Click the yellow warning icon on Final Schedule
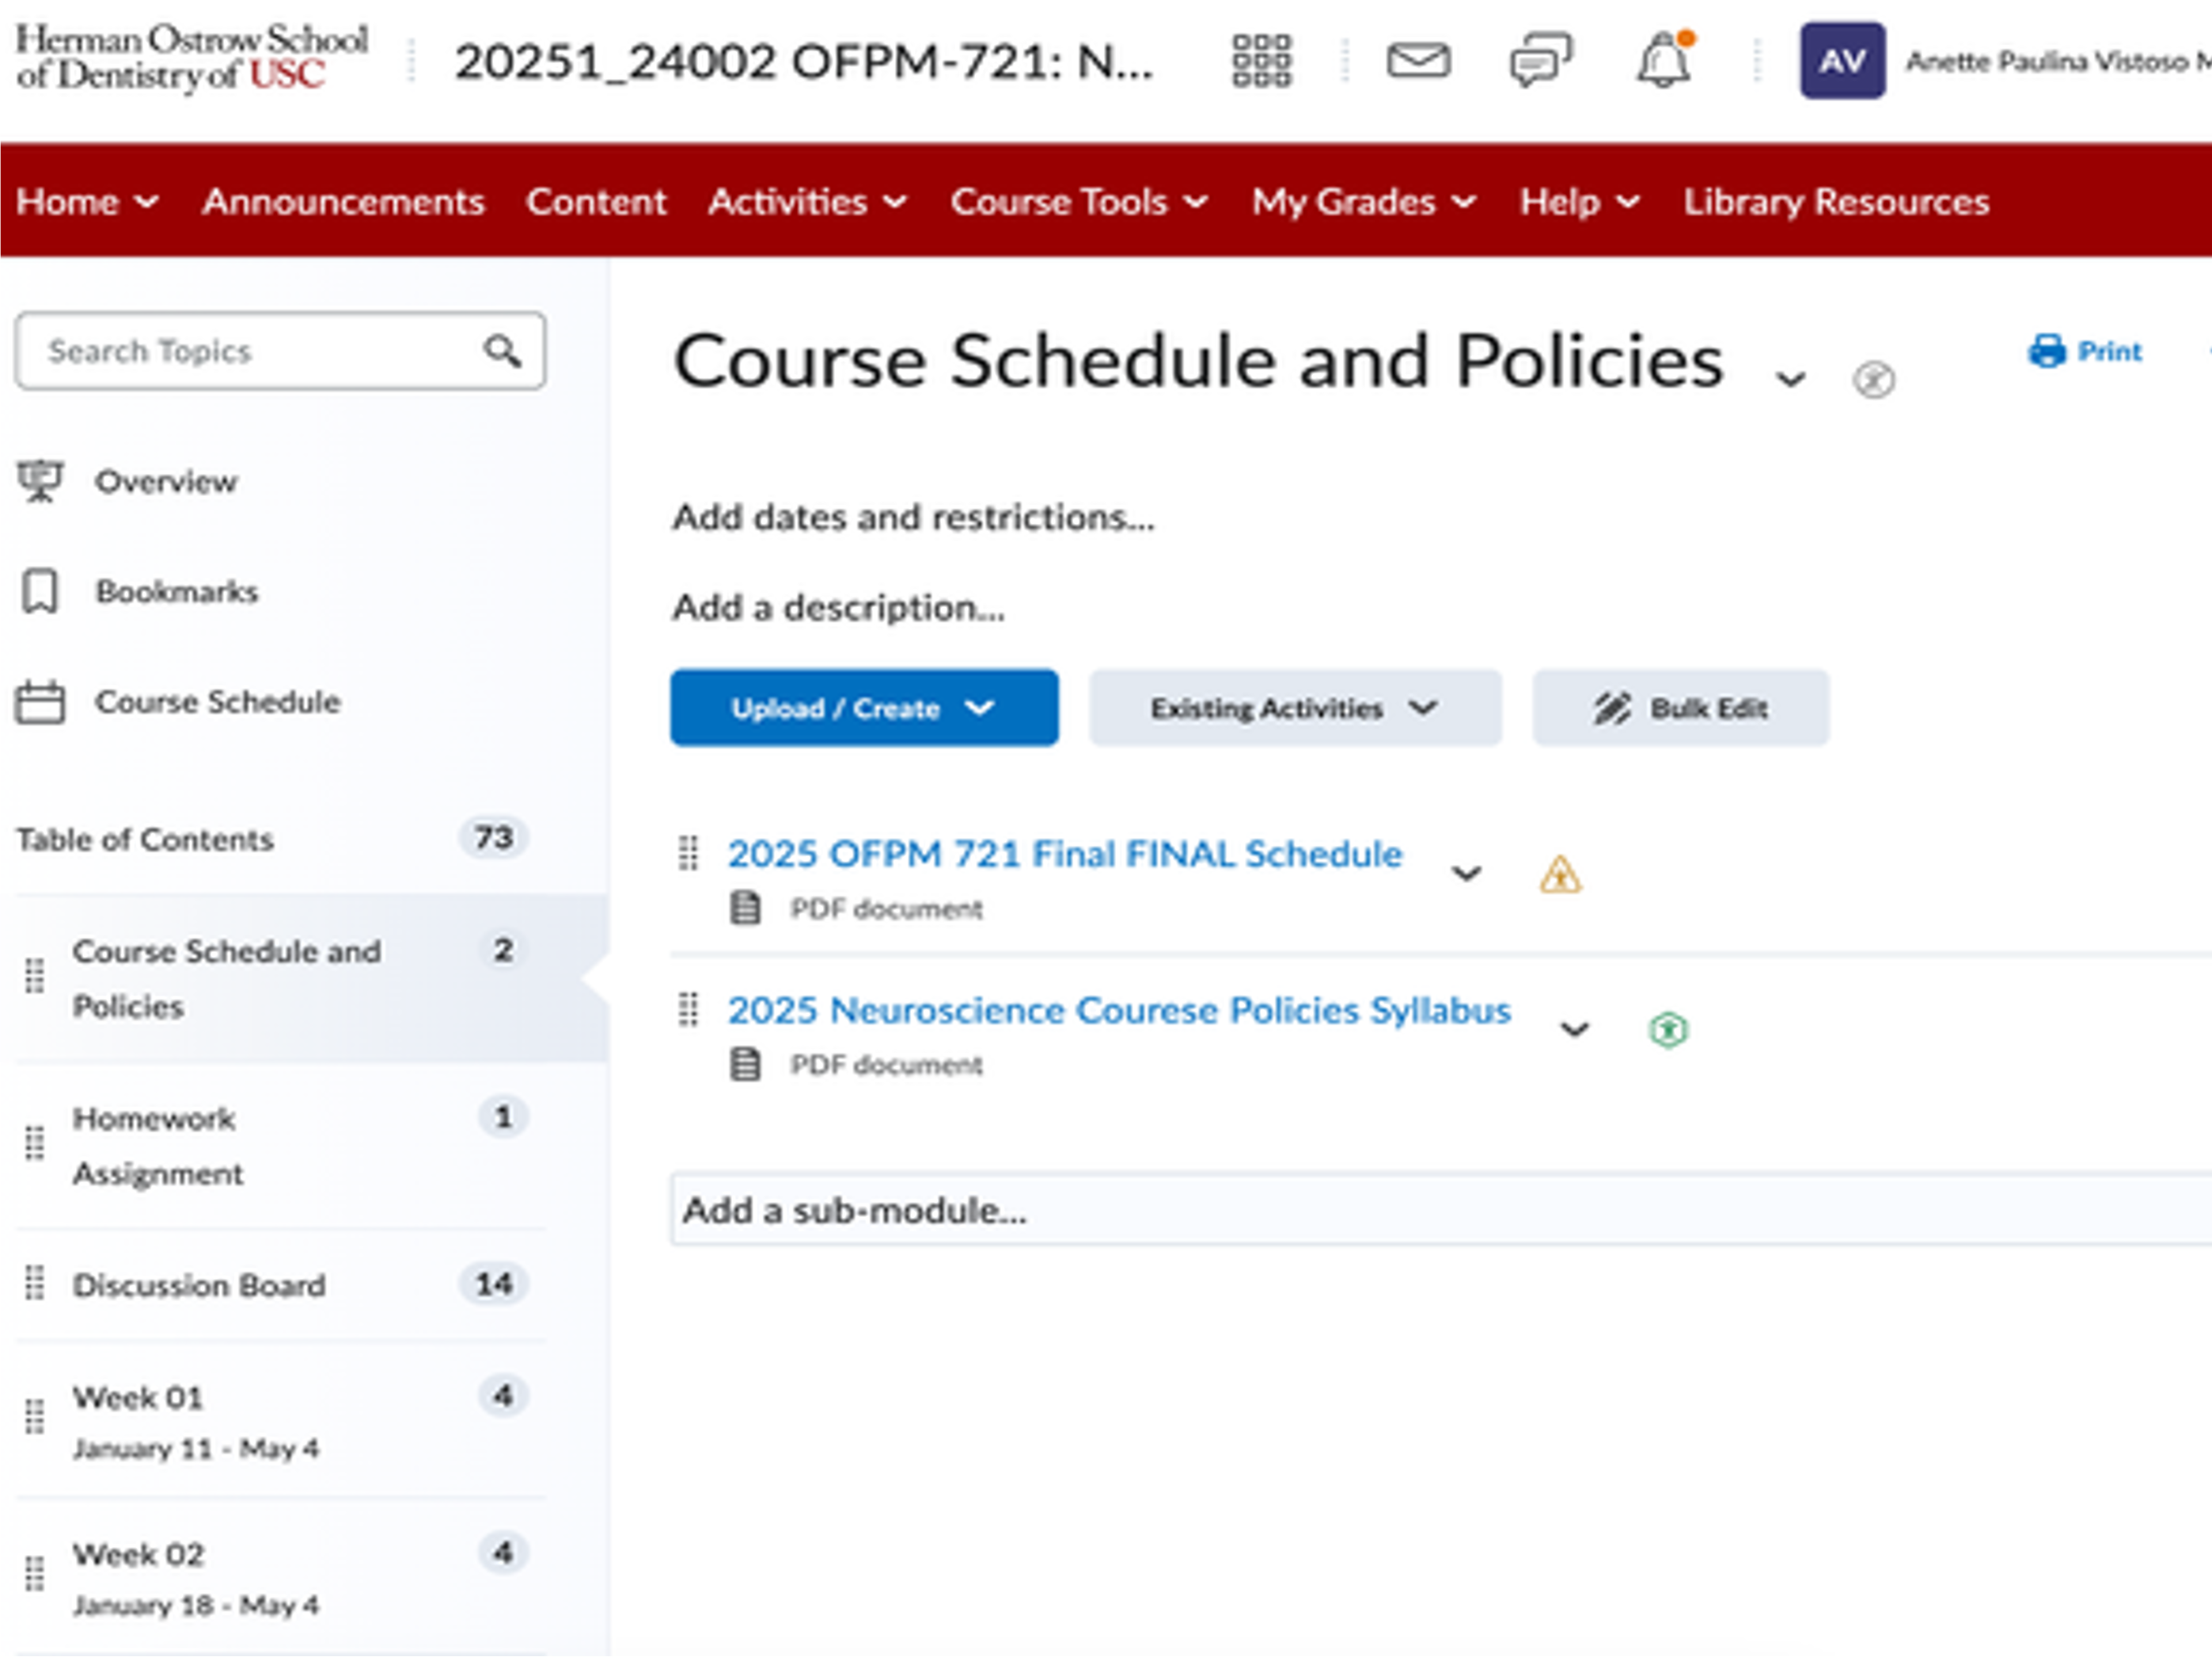The height and width of the screenshot is (1657, 2212). (x=1560, y=875)
